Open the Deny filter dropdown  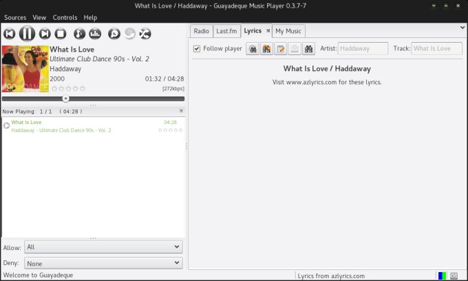pos(103,263)
